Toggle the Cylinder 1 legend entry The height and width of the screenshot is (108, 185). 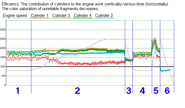click(39, 16)
